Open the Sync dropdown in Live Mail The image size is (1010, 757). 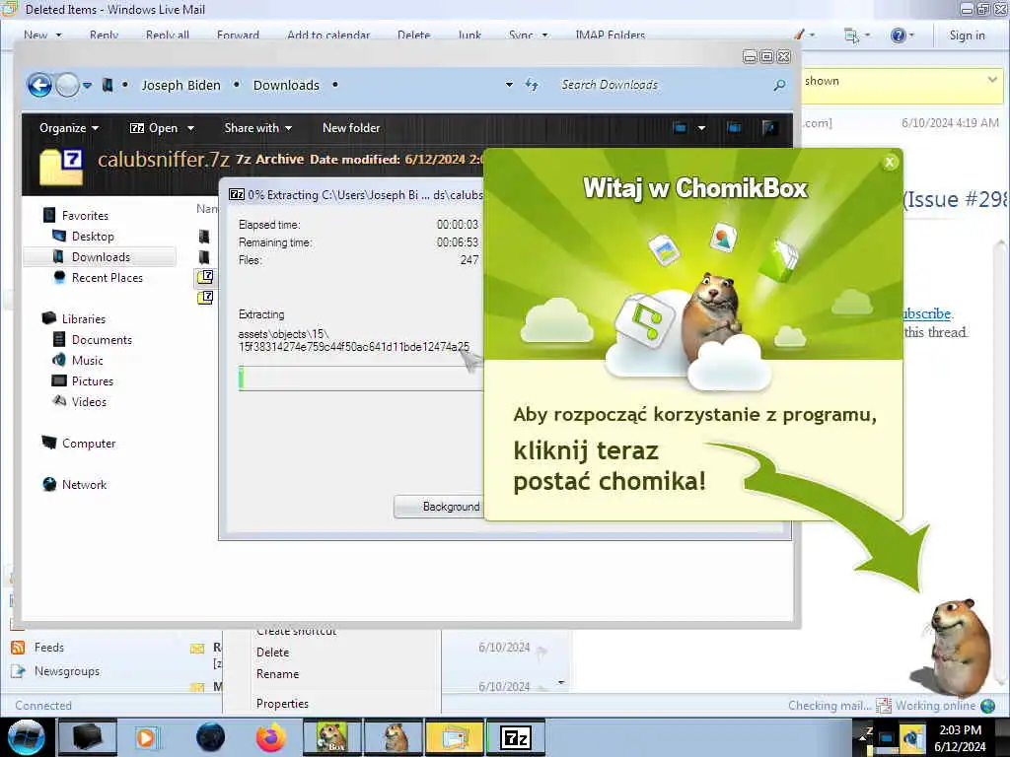(x=528, y=34)
